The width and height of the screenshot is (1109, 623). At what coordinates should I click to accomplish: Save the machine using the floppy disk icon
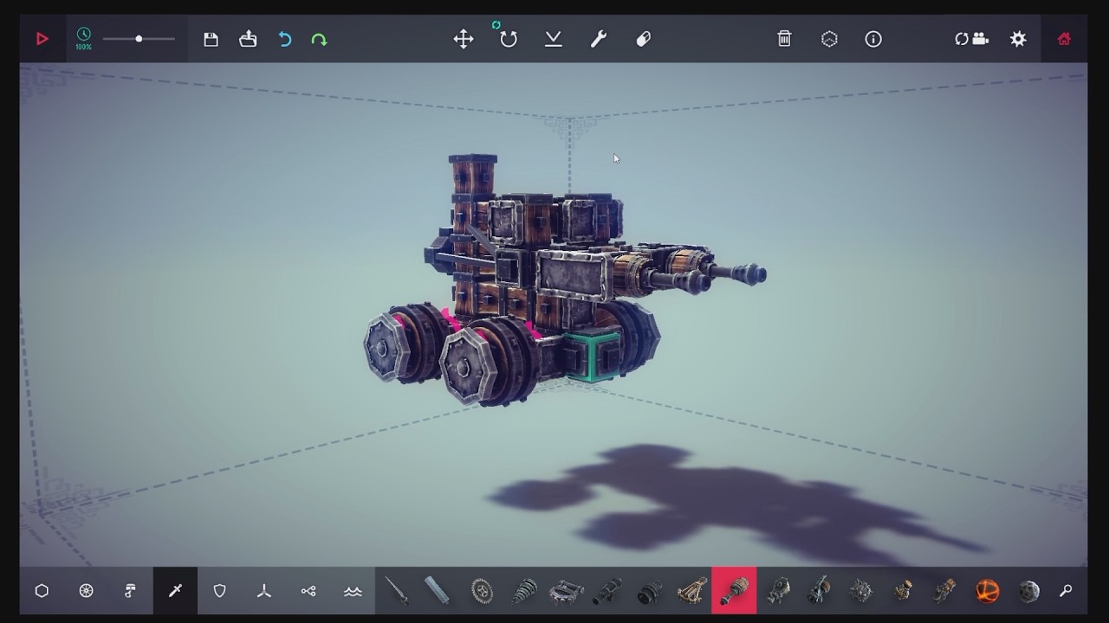(211, 39)
